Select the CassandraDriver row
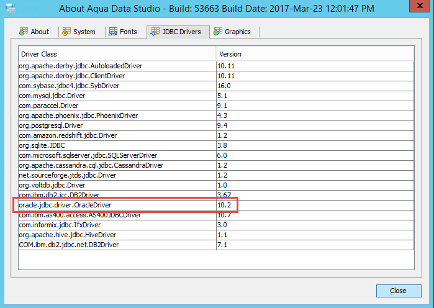Image resolution: width=434 pixels, height=308 pixels. [x=216, y=165]
